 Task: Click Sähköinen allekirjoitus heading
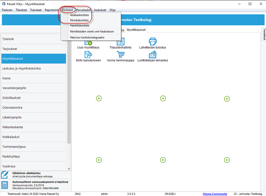pyautogui.click(x=26, y=173)
